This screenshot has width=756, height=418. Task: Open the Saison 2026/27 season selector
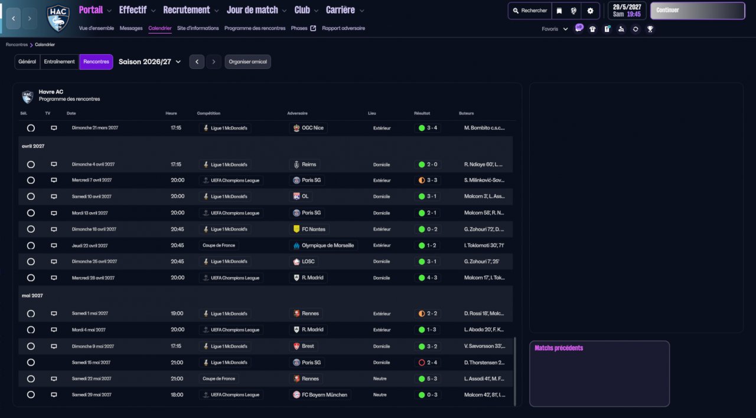(x=150, y=61)
